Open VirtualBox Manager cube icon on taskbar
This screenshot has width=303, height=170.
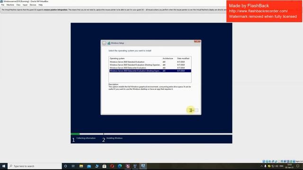click(135, 166)
